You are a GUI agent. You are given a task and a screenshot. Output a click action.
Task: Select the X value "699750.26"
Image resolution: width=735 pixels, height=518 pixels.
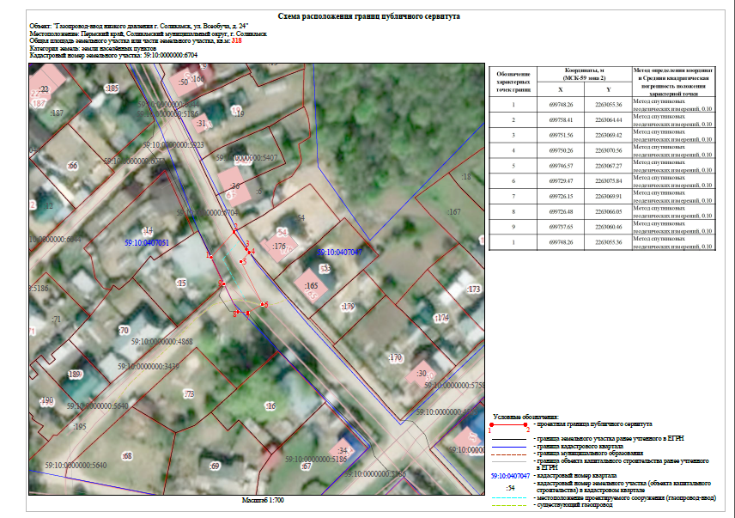pyautogui.click(x=561, y=150)
